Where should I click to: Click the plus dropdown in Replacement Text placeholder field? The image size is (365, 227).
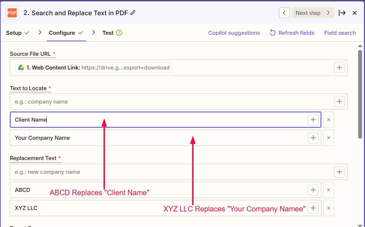coord(340,172)
